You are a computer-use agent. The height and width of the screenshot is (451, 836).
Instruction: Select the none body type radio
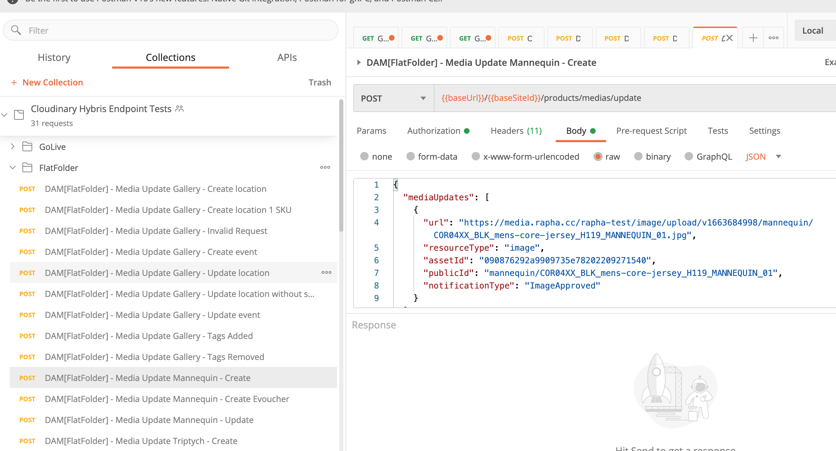[x=364, y=156]
